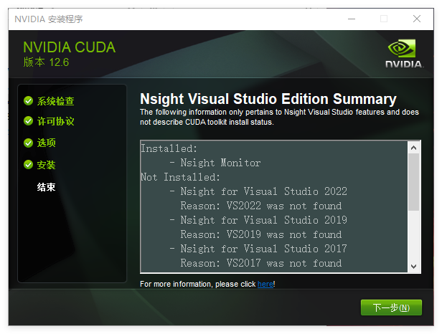Click the 'Nsight Monitor' installed entry
This screenshot has width=442, height=334.
click(x=220, y=163)
